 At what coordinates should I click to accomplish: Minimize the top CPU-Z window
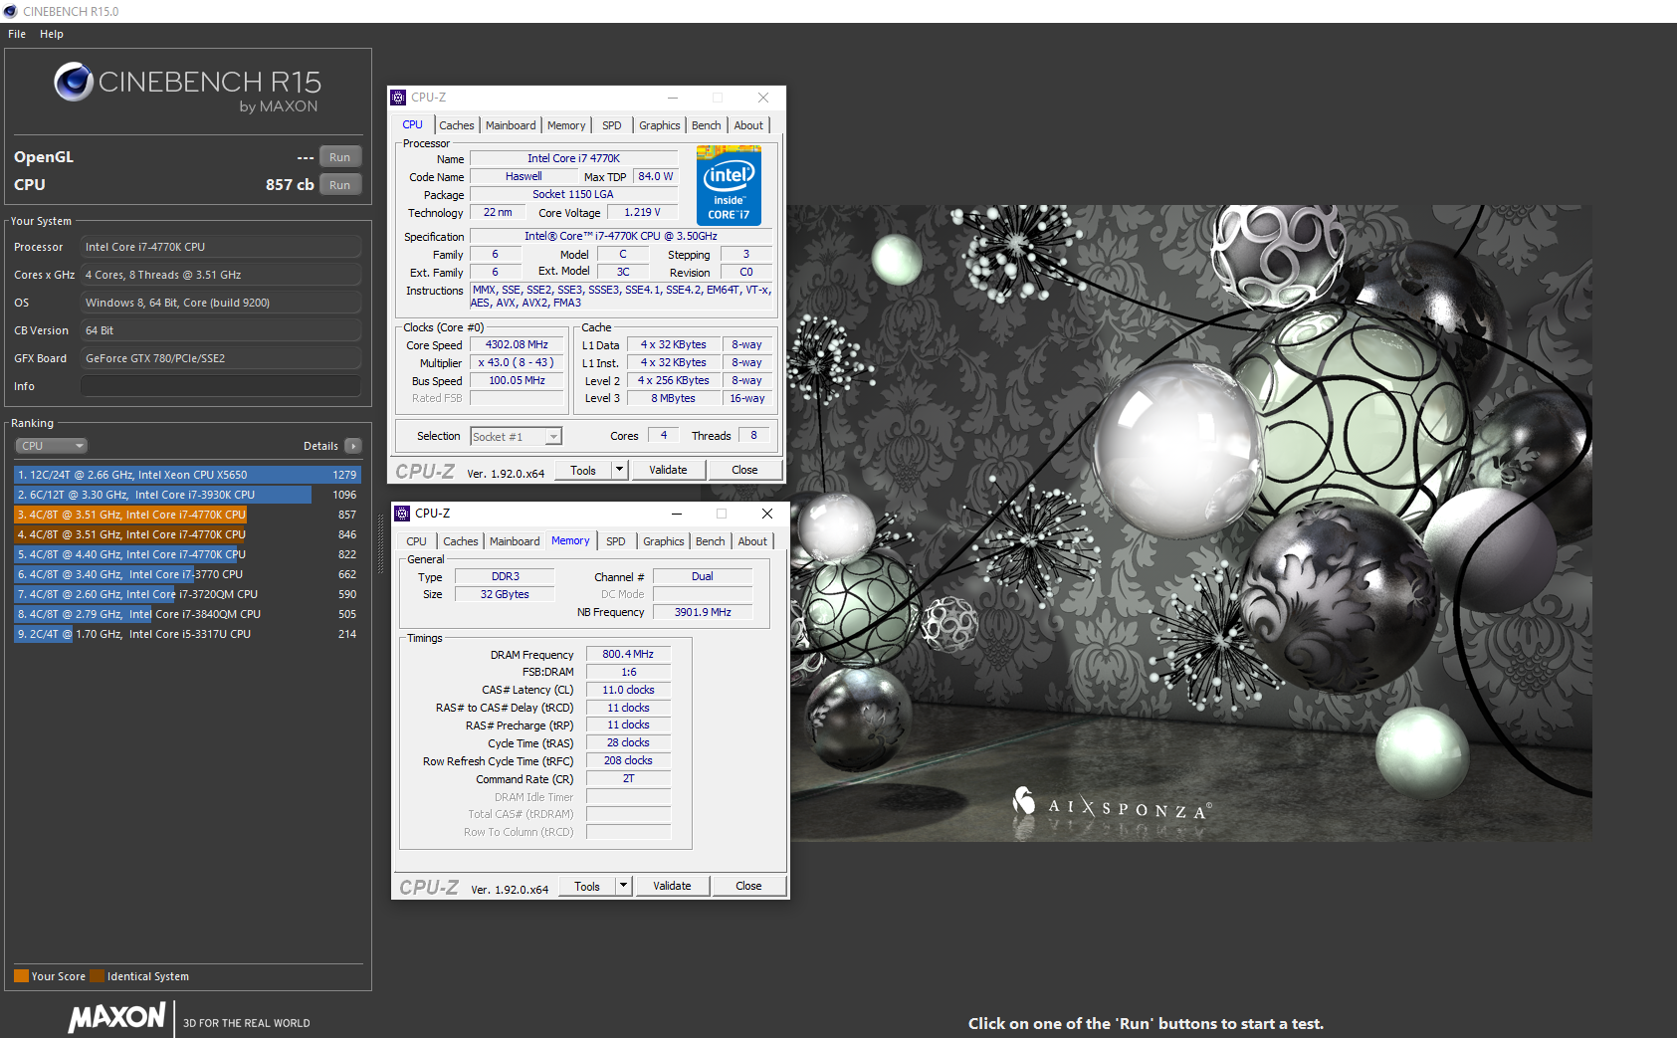coord(673,98)
